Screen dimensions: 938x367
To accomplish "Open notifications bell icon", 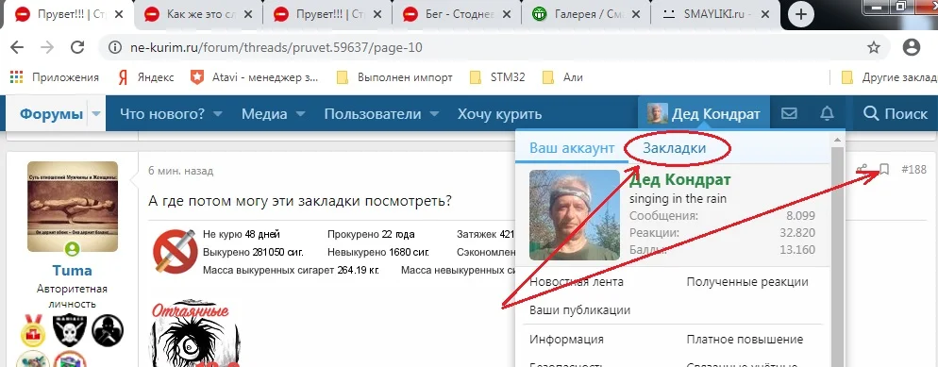I will tap(827, 113).
